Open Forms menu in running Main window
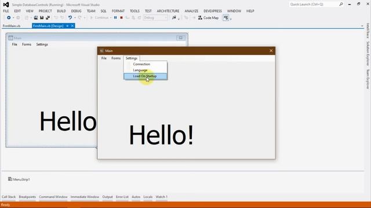The height and width of the screenshot is (208, 371). 116,58
